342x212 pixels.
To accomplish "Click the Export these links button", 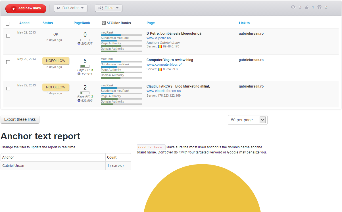I will [20, 120].
